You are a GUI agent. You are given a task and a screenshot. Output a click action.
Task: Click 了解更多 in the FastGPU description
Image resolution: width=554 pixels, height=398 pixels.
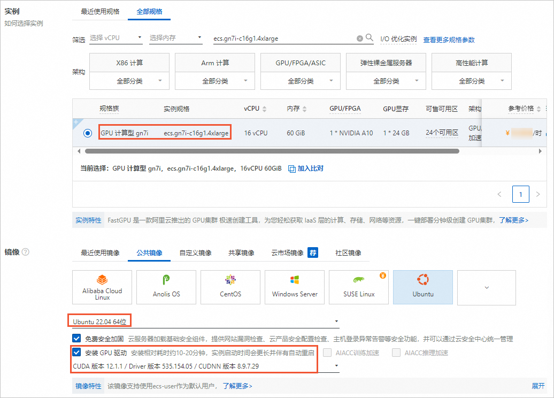tap(513, 220)
